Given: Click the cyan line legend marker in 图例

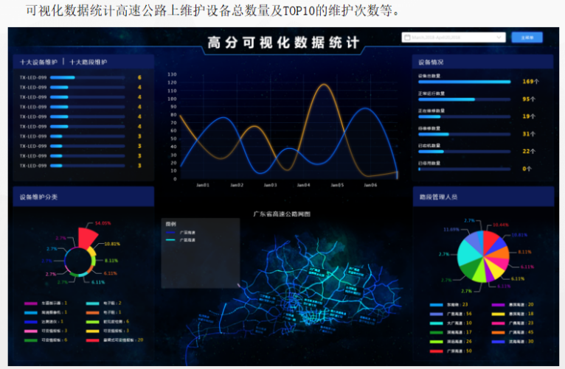Looking at the screenshot, I should pyautogui.click(x=170, y=239).
